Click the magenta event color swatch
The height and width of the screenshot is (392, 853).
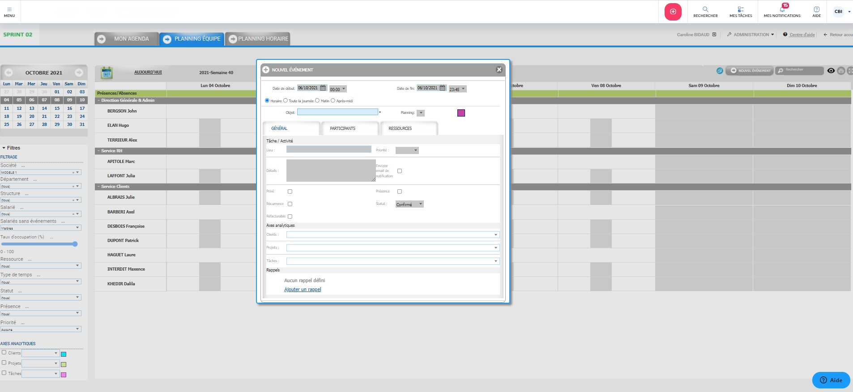tap(461, 113)
